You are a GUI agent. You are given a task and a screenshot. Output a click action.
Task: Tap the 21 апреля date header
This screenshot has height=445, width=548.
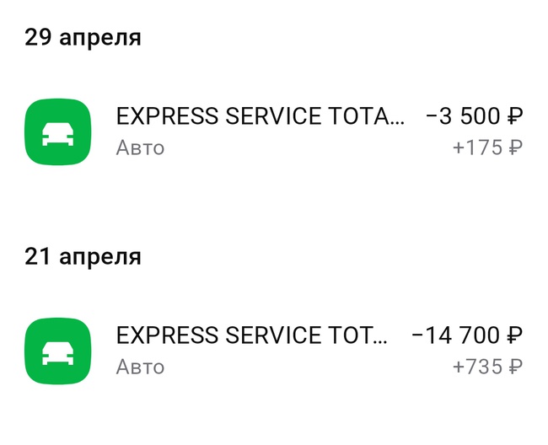83,257
